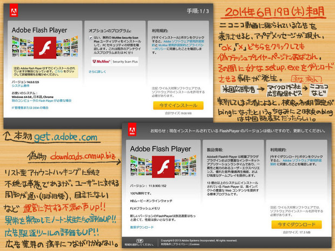Click the オプションのプログラム heading
The height and width of the screenshot is (251, 335).
click(x=110, y=31)
